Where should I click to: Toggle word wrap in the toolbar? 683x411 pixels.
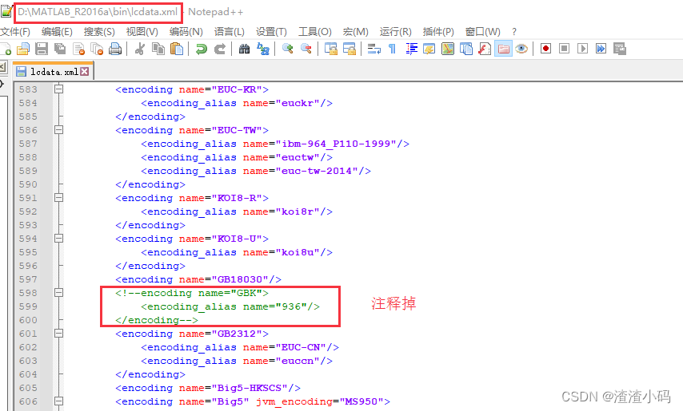coord(373,49)
